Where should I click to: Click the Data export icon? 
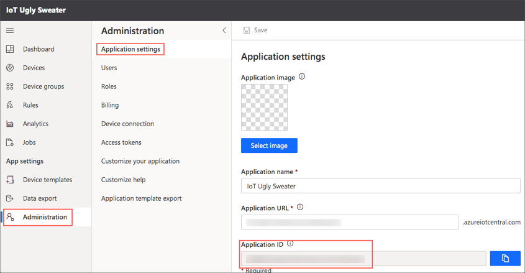(x=10, y=198)
